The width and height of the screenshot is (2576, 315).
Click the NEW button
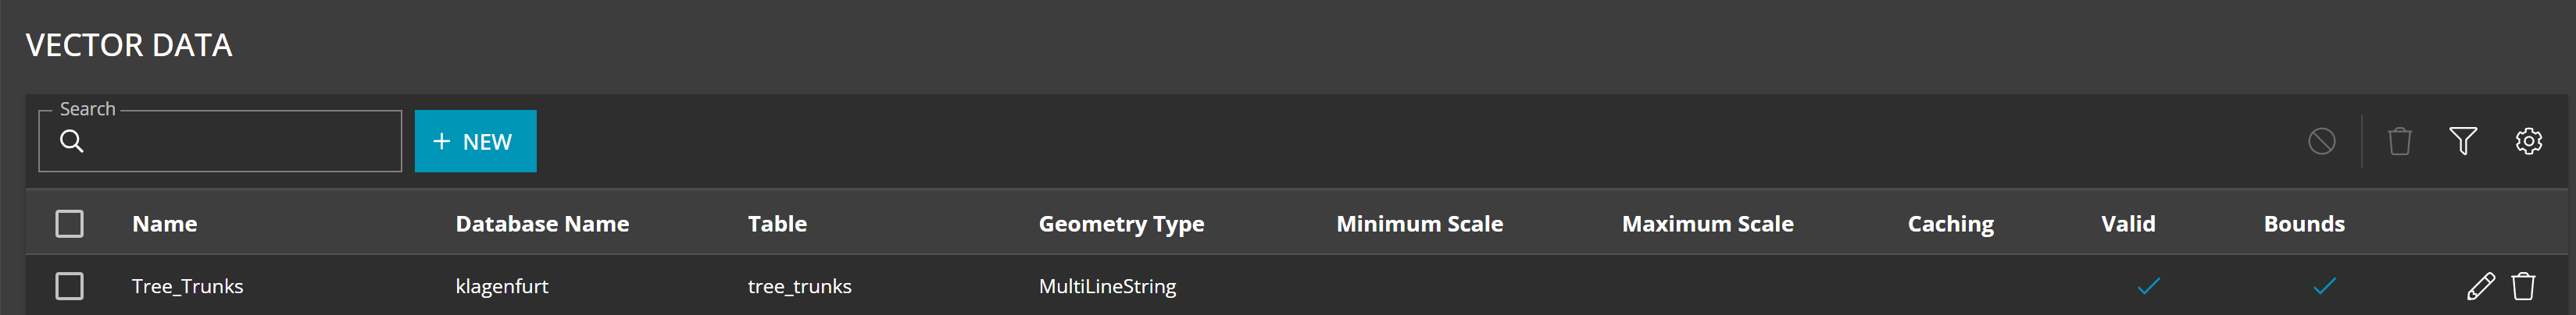[x=475, y=142]
